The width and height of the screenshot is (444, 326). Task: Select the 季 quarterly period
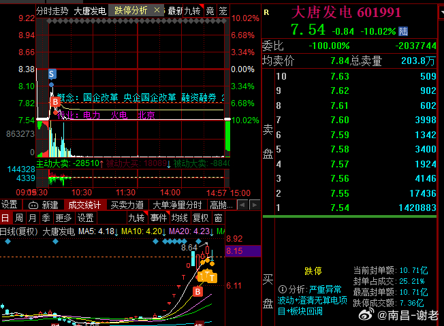(46, 218)
